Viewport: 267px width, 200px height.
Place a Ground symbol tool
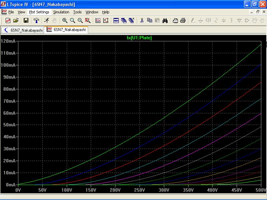[x=201, y=21]
